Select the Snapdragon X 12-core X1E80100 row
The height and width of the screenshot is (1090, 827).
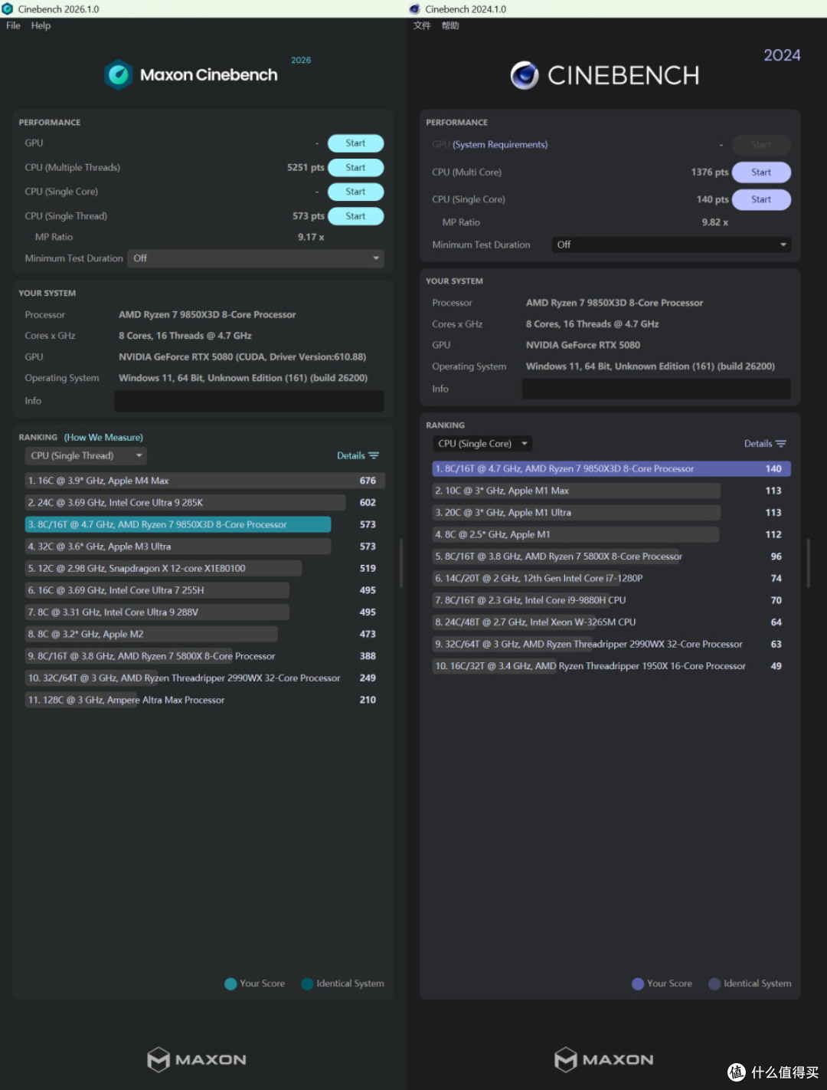[x=204, y=569]
